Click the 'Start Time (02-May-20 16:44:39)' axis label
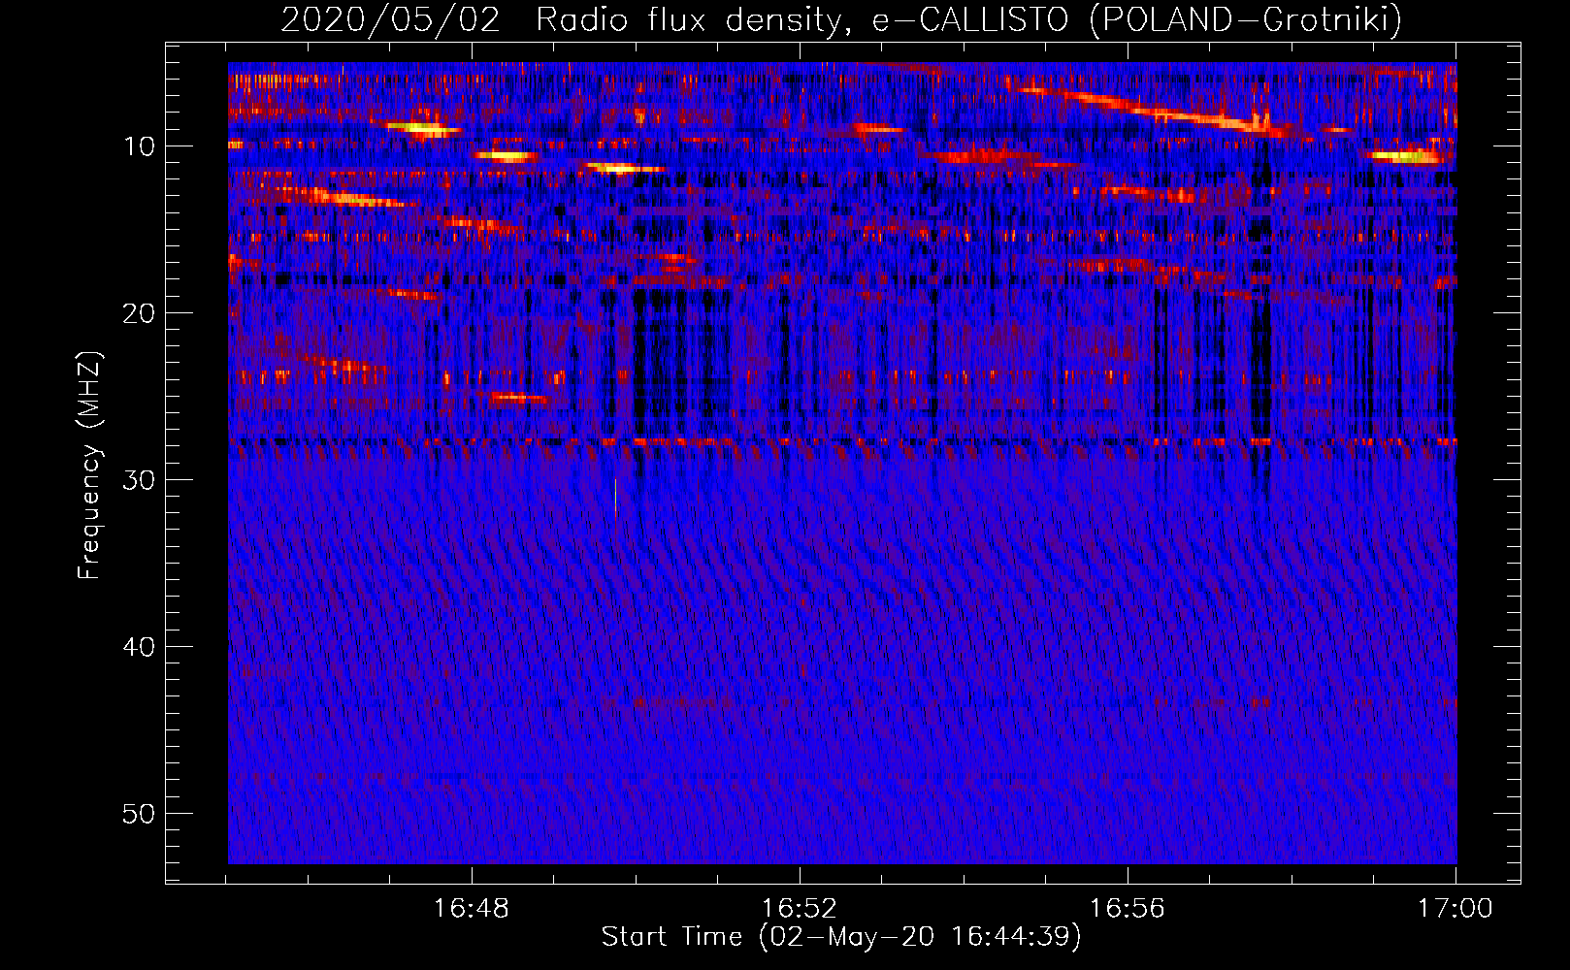Viewport: 1570px width, 970px height. pyautogui.click(x=841, y=937)
